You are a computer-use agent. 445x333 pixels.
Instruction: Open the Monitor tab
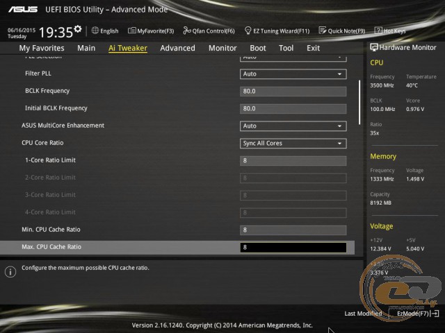point(222,48)
